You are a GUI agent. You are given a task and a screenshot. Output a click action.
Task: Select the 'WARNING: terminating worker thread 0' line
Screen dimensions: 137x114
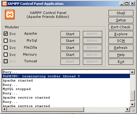tap(66, 76)
